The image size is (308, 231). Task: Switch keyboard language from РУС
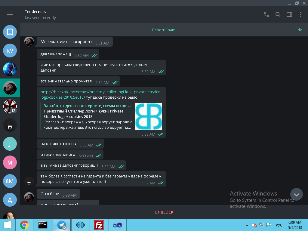click(279, 225)
